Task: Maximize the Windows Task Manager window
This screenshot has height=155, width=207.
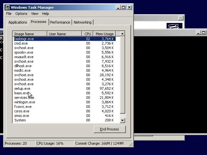Action: point(124,7)
